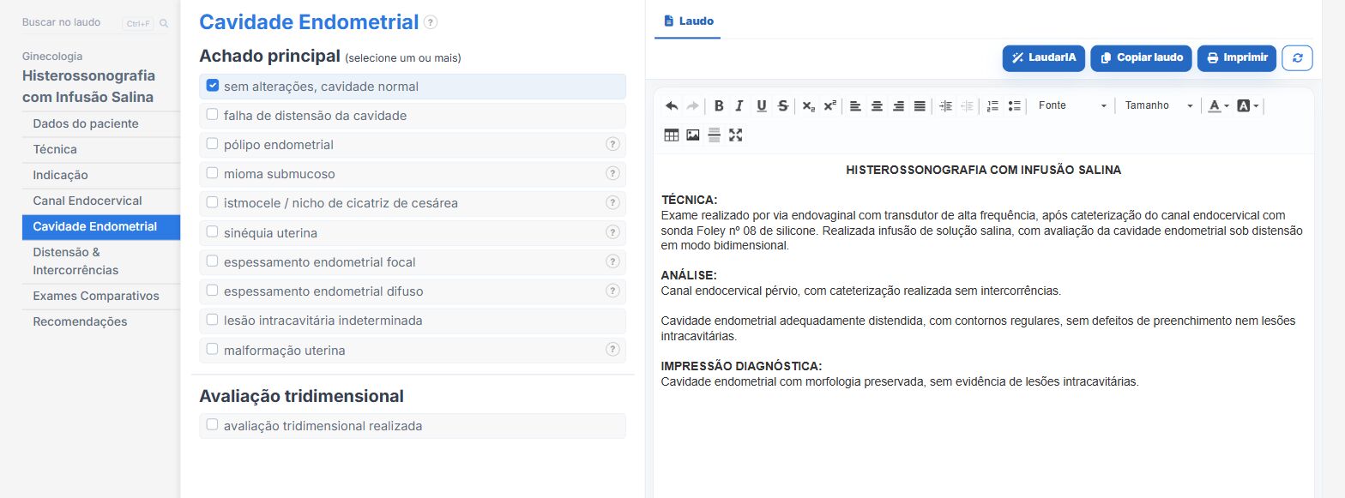Justify text in the editor
The width and height of the screenshot is (1345, 498).
[920, 105]
